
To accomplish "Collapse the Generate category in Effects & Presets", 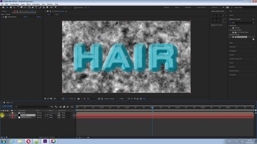I will (x=229, y=26).
